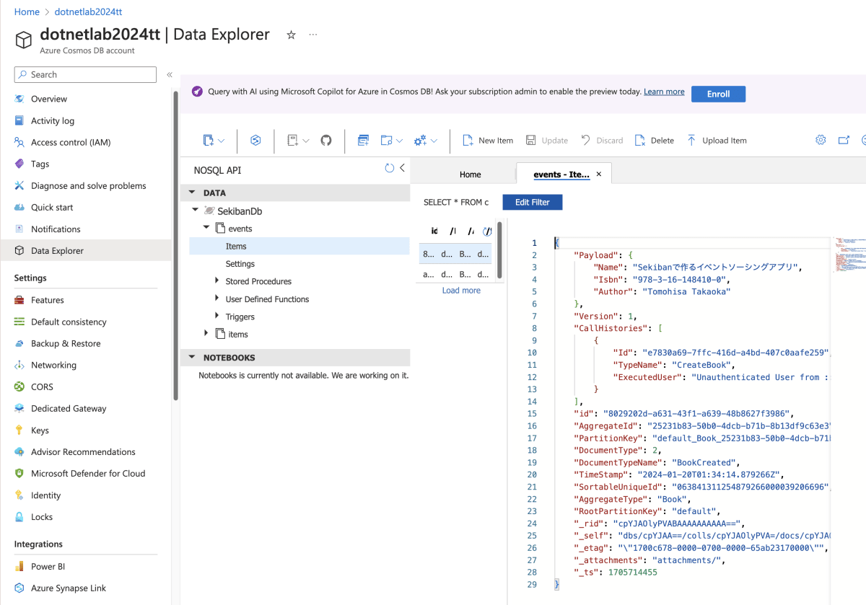Close the events - Items tab
866x605 pixels.
[x=599, y=174]
